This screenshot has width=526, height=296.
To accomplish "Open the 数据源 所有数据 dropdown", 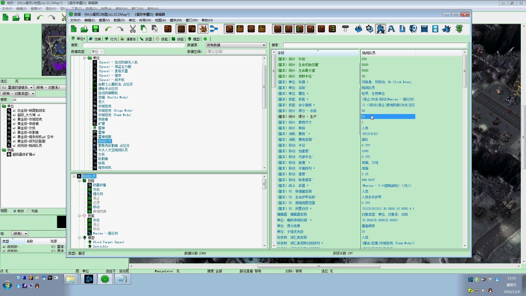I will [236, 45].
